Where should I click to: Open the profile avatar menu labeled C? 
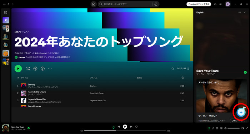click(x=228, y=4)
